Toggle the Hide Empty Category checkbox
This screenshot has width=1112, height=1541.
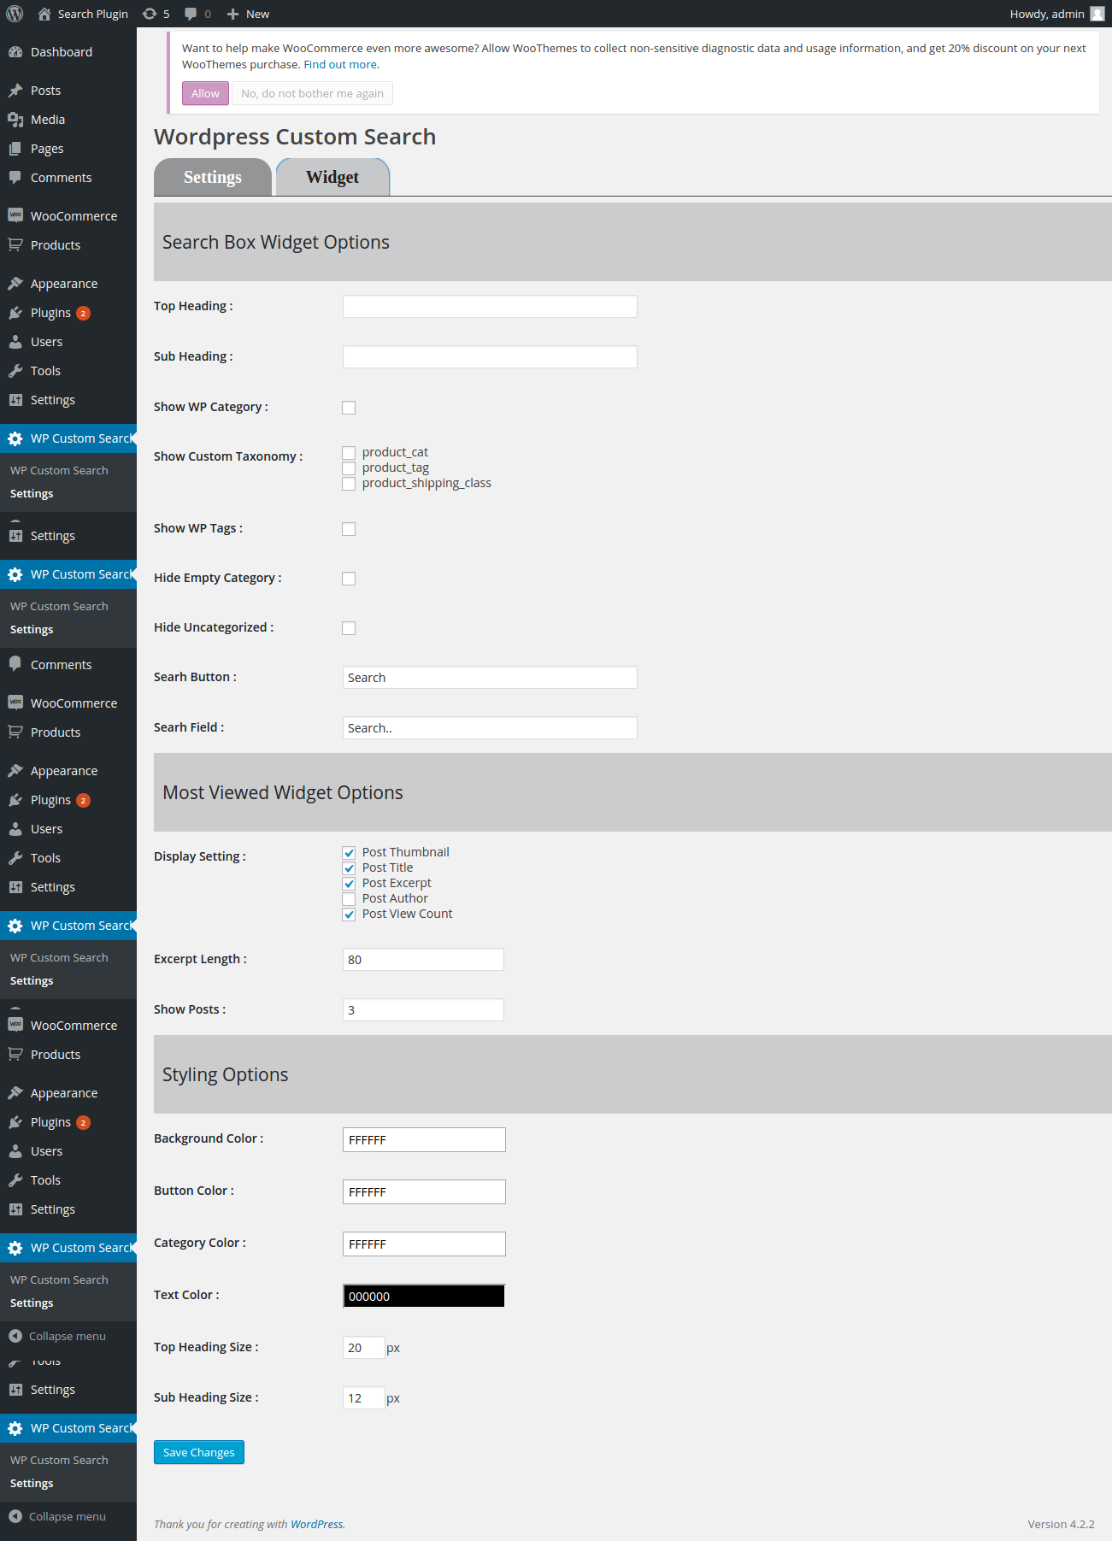click(349, 579)
